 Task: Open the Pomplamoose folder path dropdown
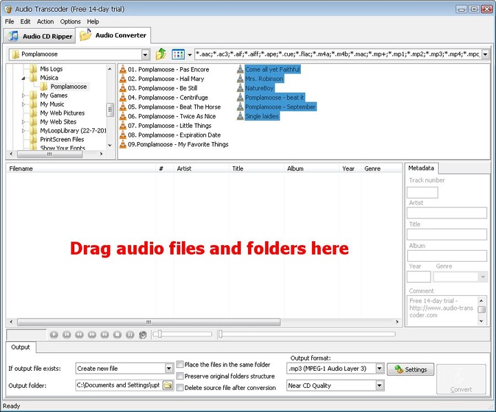tap(145, 54)
